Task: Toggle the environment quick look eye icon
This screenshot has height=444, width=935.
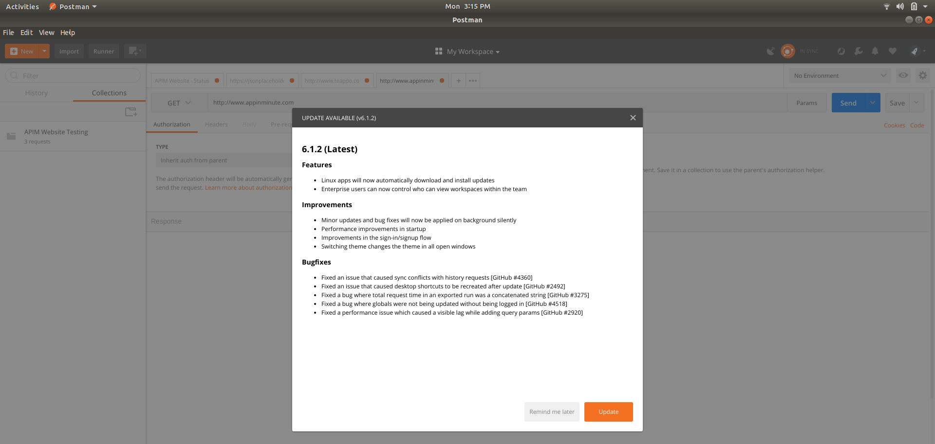Action: tap(903, 75)
